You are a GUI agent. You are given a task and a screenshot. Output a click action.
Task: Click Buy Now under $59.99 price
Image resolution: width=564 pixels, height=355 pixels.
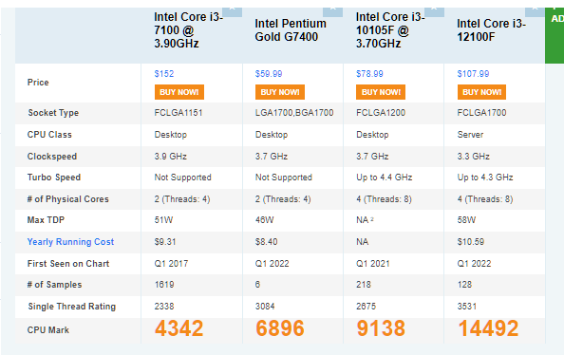280,92
